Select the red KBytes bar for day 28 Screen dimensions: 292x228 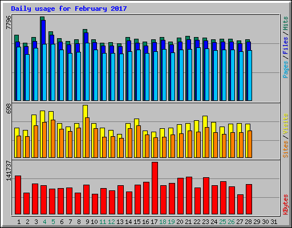coord(249,199)
